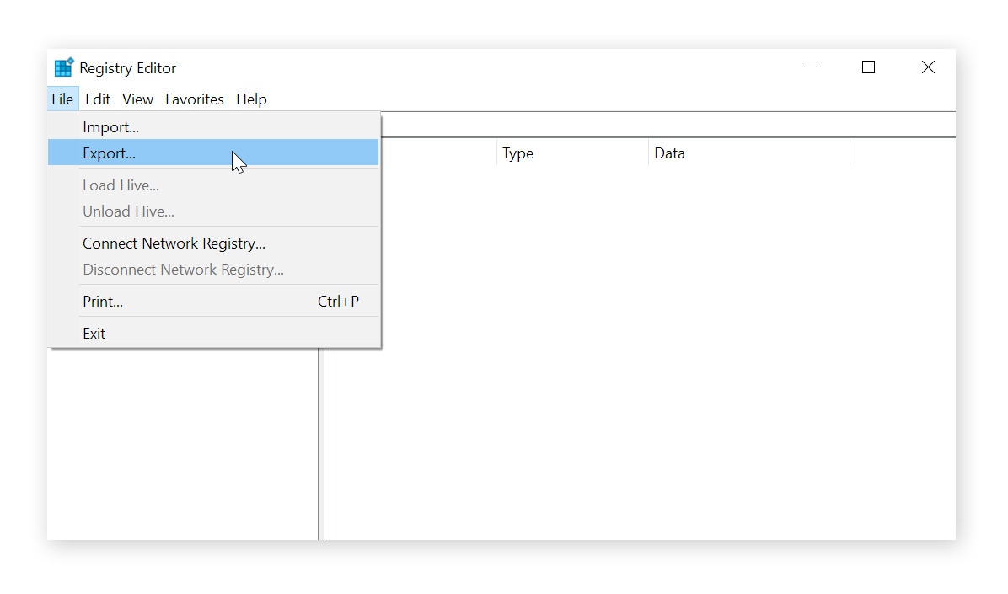Minimize the Registry Editor window
Image resolution: width=1008 pixels, height=594 pixels.
[x=810, y=67]
